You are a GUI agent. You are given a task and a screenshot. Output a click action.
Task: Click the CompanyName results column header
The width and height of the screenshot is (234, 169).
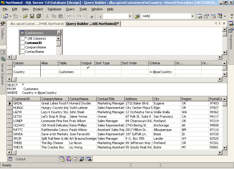coord(54,99)
